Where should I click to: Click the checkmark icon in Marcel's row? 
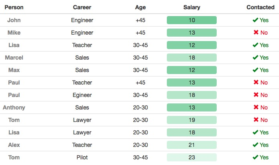255,58
